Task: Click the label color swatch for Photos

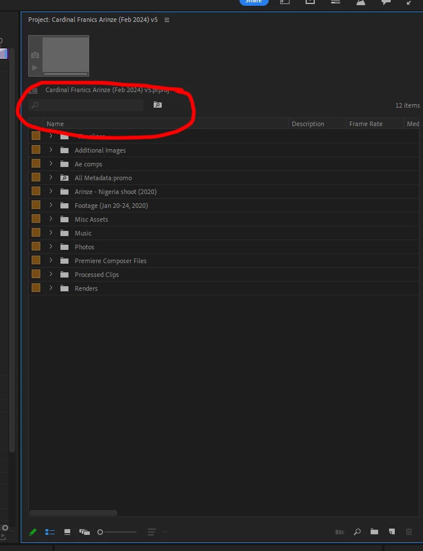Action: pyautogui.click(x=36, y=246)
